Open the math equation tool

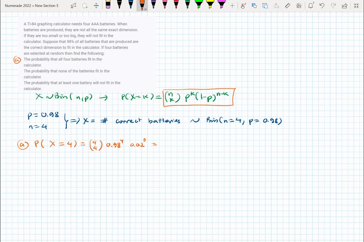(299, 6)
